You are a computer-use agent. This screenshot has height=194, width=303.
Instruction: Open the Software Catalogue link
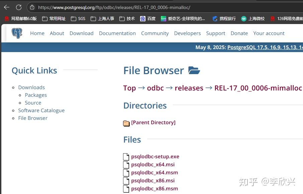(41, 110)
